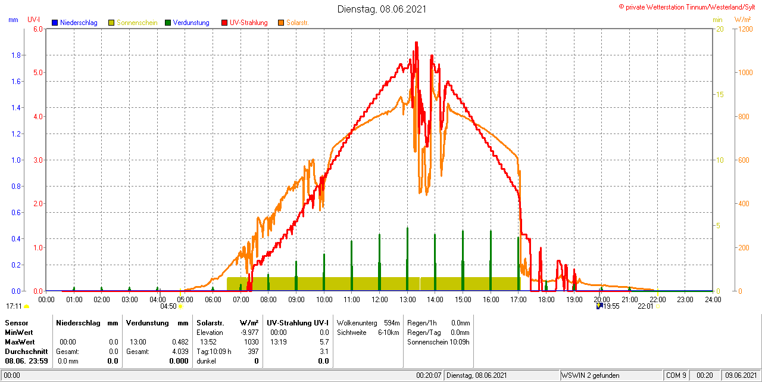
Task: Click the Niederschlag mm column header
Action: [87, 322]
